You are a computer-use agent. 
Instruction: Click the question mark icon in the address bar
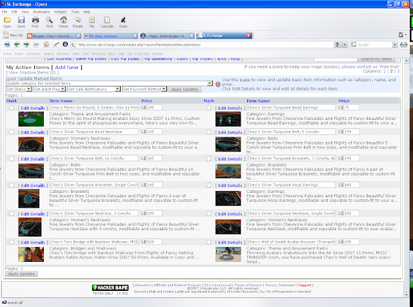click(x=337, y=45)
